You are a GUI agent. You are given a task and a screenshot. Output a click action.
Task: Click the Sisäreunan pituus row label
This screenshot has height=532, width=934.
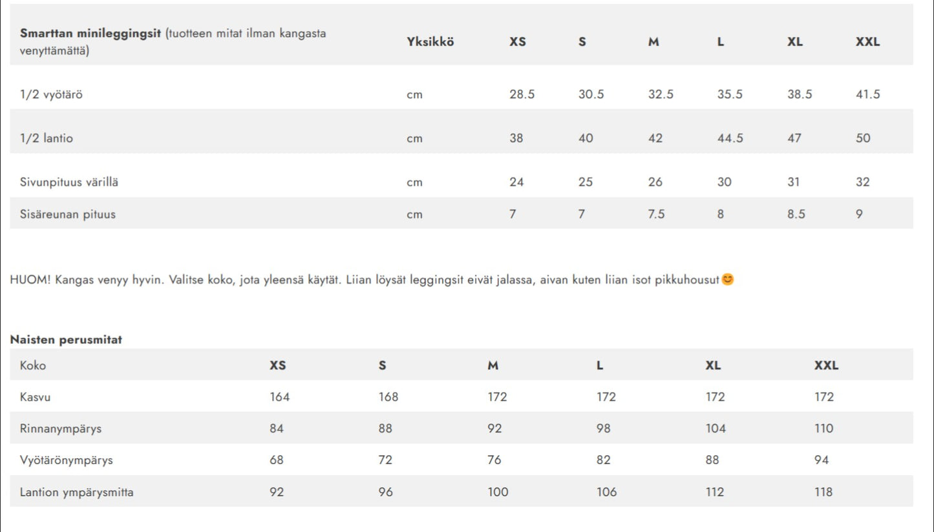(68, 214)
